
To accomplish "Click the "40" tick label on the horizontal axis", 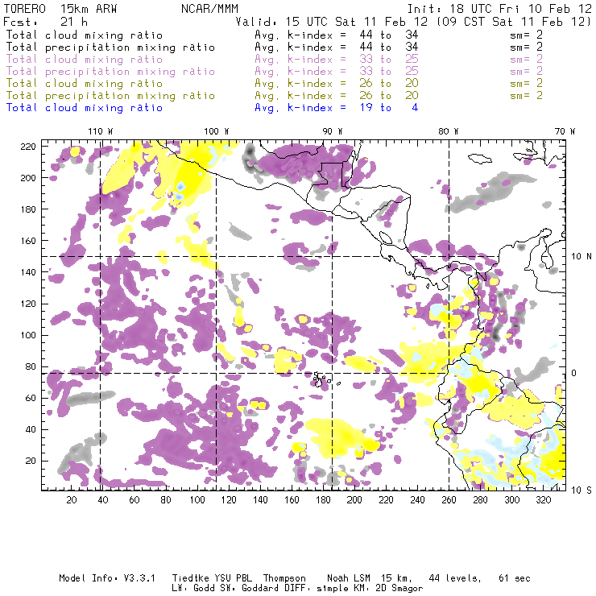I will 103,500.
